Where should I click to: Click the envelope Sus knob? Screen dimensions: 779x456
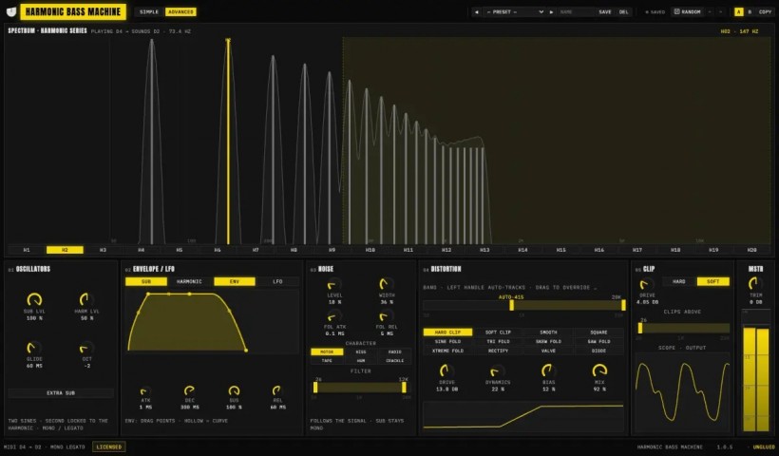tap(234, 391)
